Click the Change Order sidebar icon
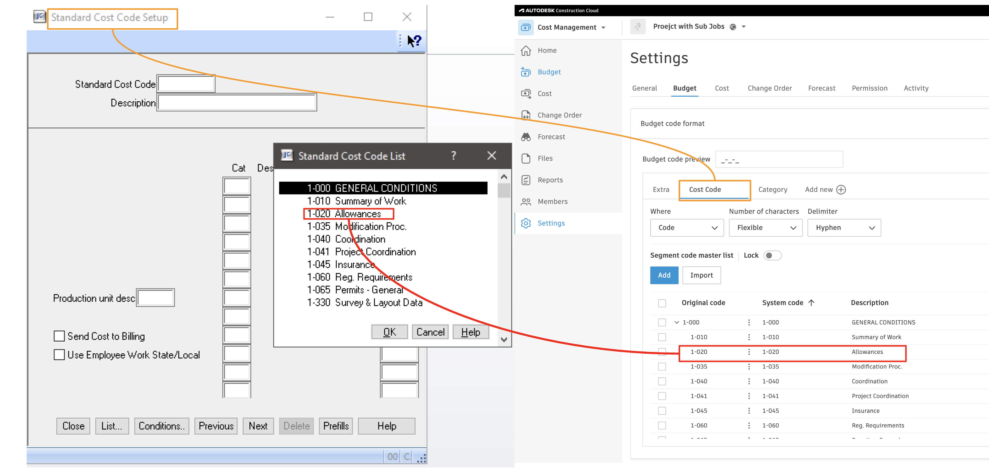The image size is (989, 470). [x=526, y=115]
